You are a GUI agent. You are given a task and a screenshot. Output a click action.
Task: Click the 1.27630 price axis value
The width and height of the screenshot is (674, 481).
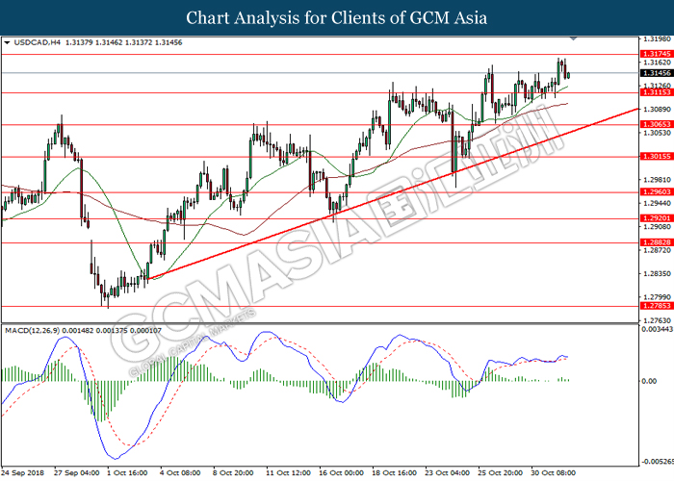tap(657, 320)
